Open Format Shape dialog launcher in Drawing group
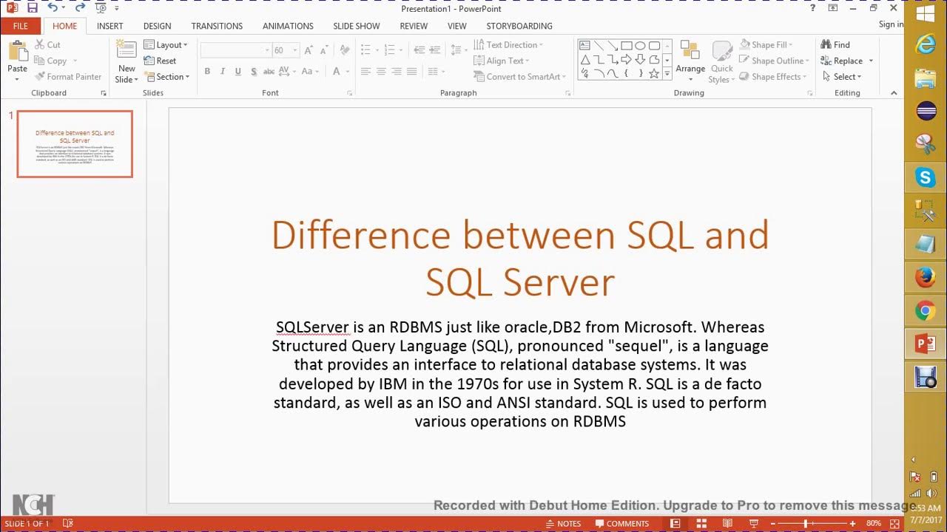Screen dimensions: 947x532 point(811,94)
